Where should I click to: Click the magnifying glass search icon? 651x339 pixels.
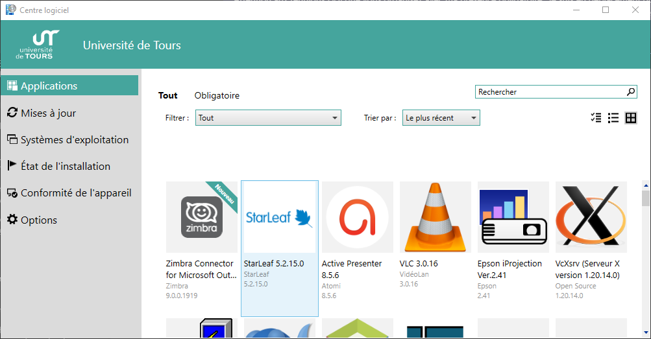tap(631, 92)
